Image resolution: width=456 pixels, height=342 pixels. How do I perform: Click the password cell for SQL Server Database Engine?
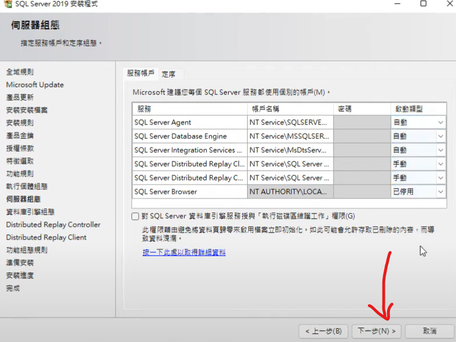[x=362, y=136]
